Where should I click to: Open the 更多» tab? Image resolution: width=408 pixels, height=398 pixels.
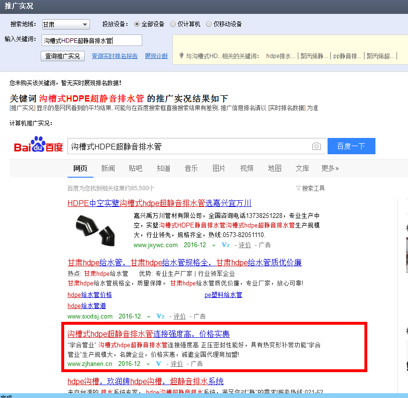[x=330, y=168]
